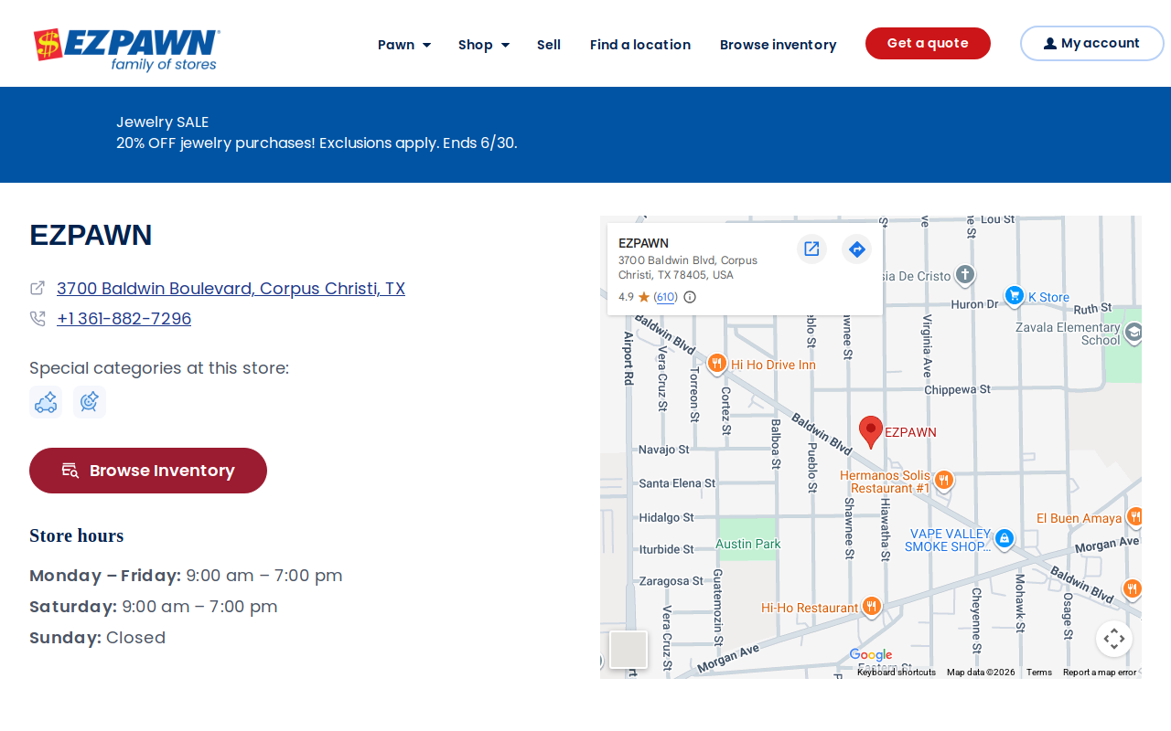Image resolution: width=1171 pixels, height=731 pixels.
Task: Click the EZPAWN family of stores logo
Action: (x=127, y=50)
